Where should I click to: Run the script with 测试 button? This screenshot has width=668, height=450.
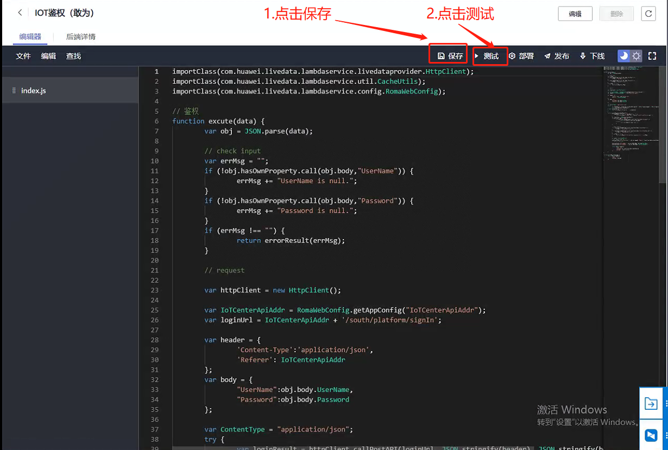tap(487, 56)
